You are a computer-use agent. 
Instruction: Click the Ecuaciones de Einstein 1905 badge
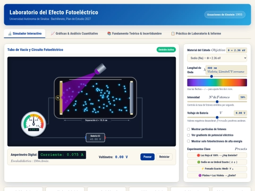pos(225,15)
